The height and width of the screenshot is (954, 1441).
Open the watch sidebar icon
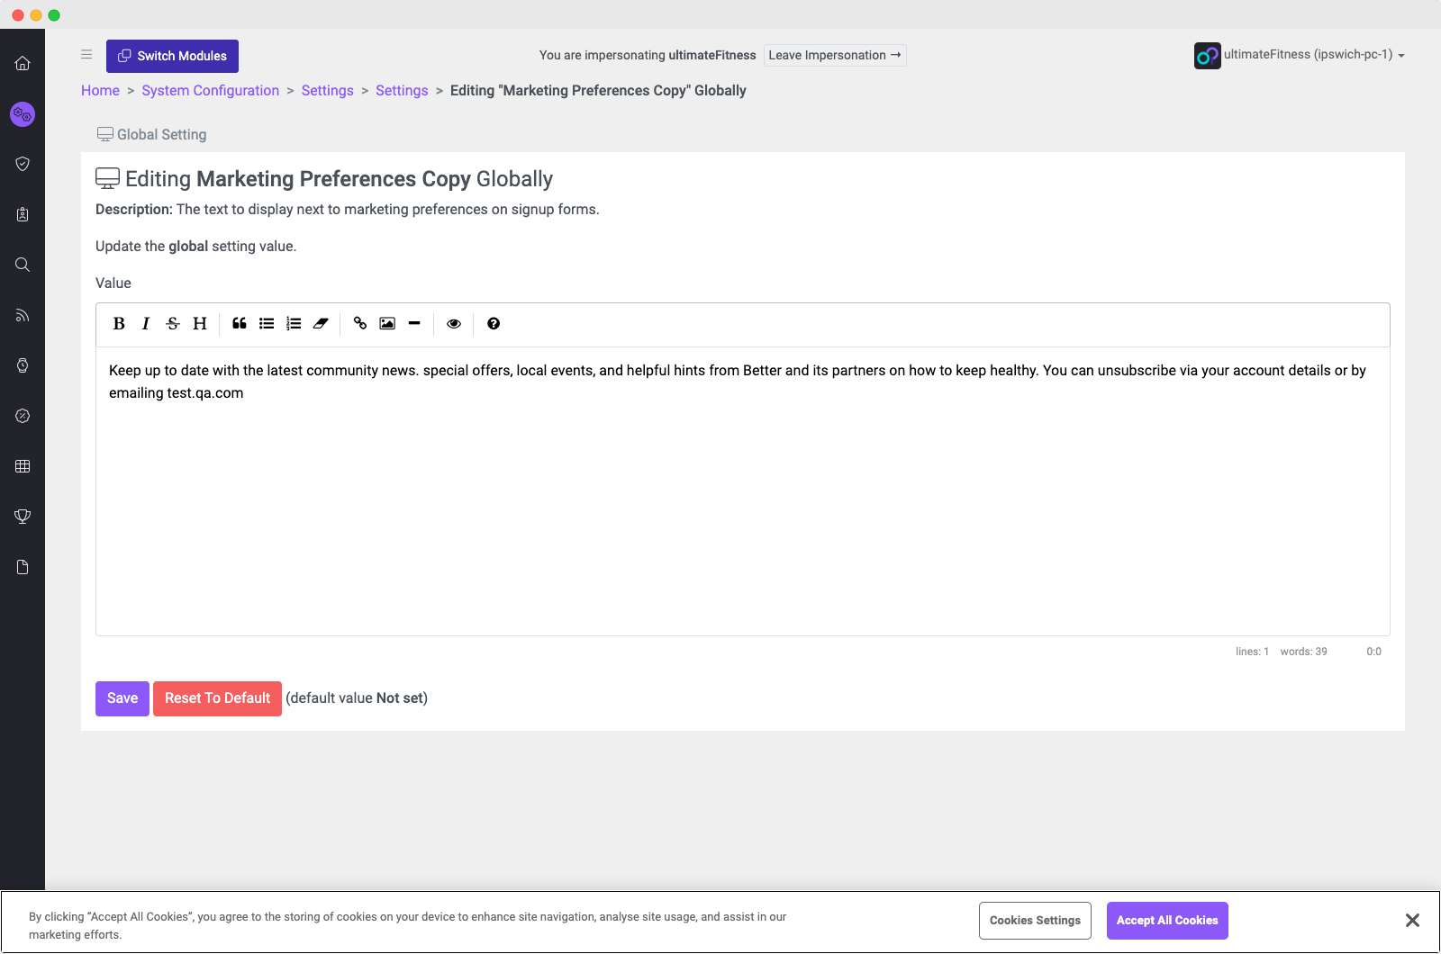coord(23,365)
